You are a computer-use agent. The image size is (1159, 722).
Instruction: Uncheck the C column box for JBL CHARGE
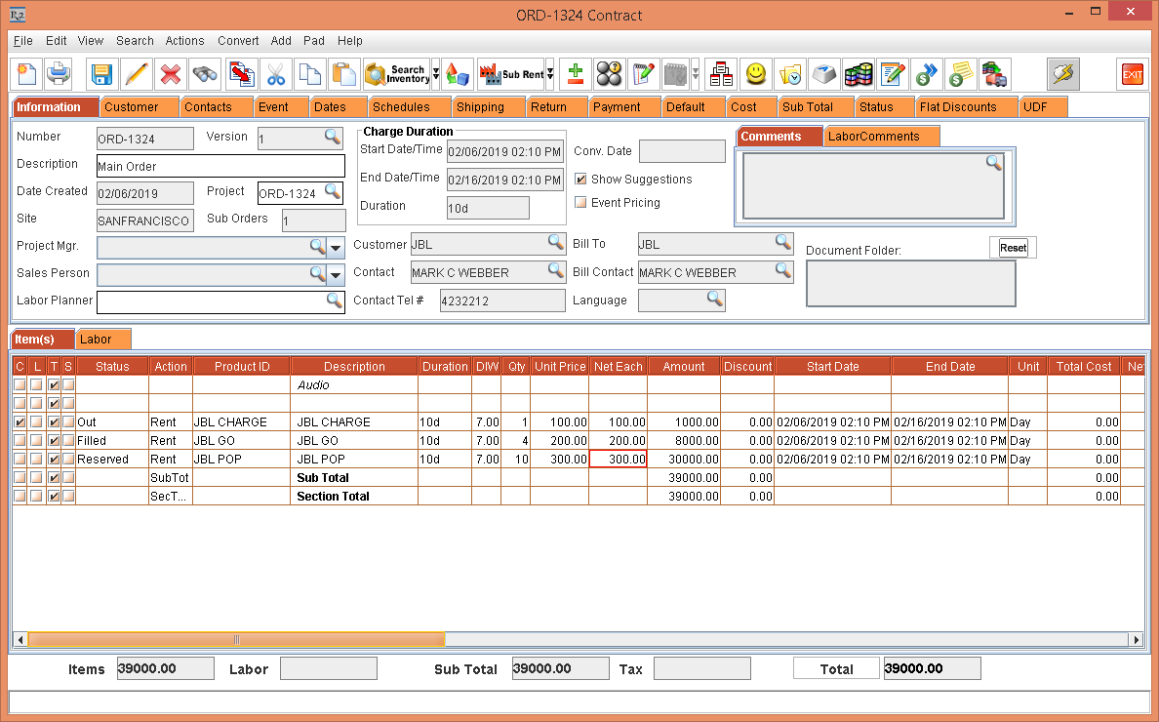pos(20,422)
